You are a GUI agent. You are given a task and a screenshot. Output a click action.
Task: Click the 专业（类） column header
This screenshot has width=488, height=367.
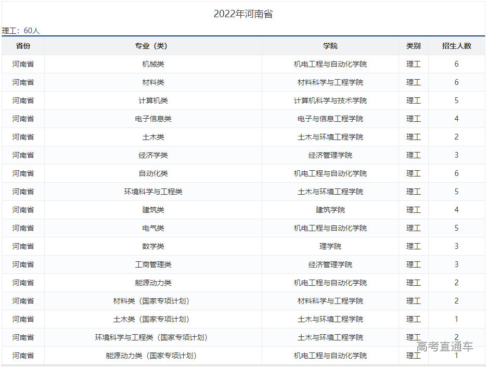point(153,46)
